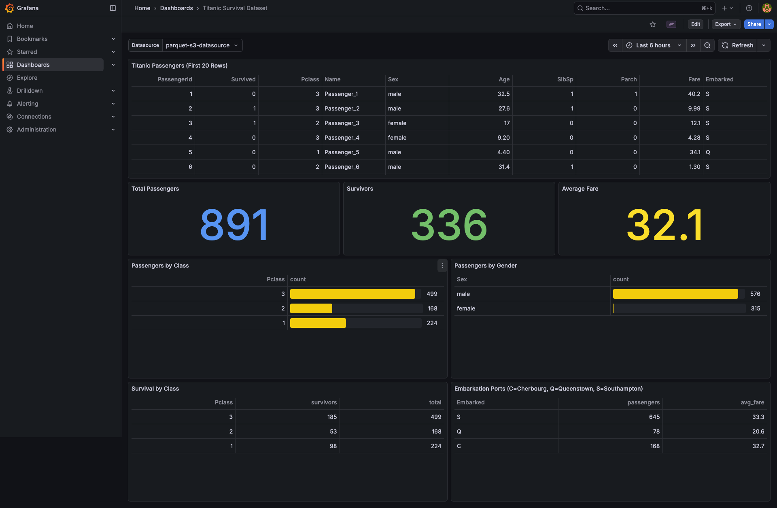Open the Share options dropdown arrow

[769, 24]
